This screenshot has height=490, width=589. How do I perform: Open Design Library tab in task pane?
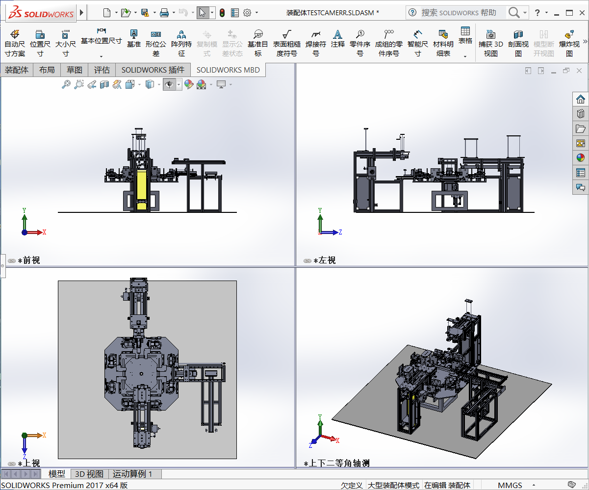(581, 114)
